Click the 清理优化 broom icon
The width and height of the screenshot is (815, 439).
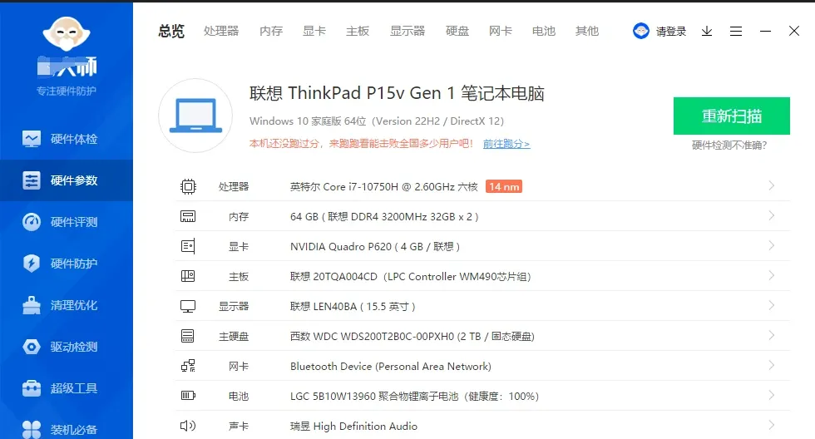(32, 305)
